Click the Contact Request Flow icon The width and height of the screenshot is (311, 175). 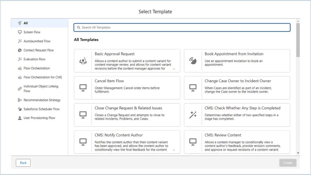(x=20, y=50)
